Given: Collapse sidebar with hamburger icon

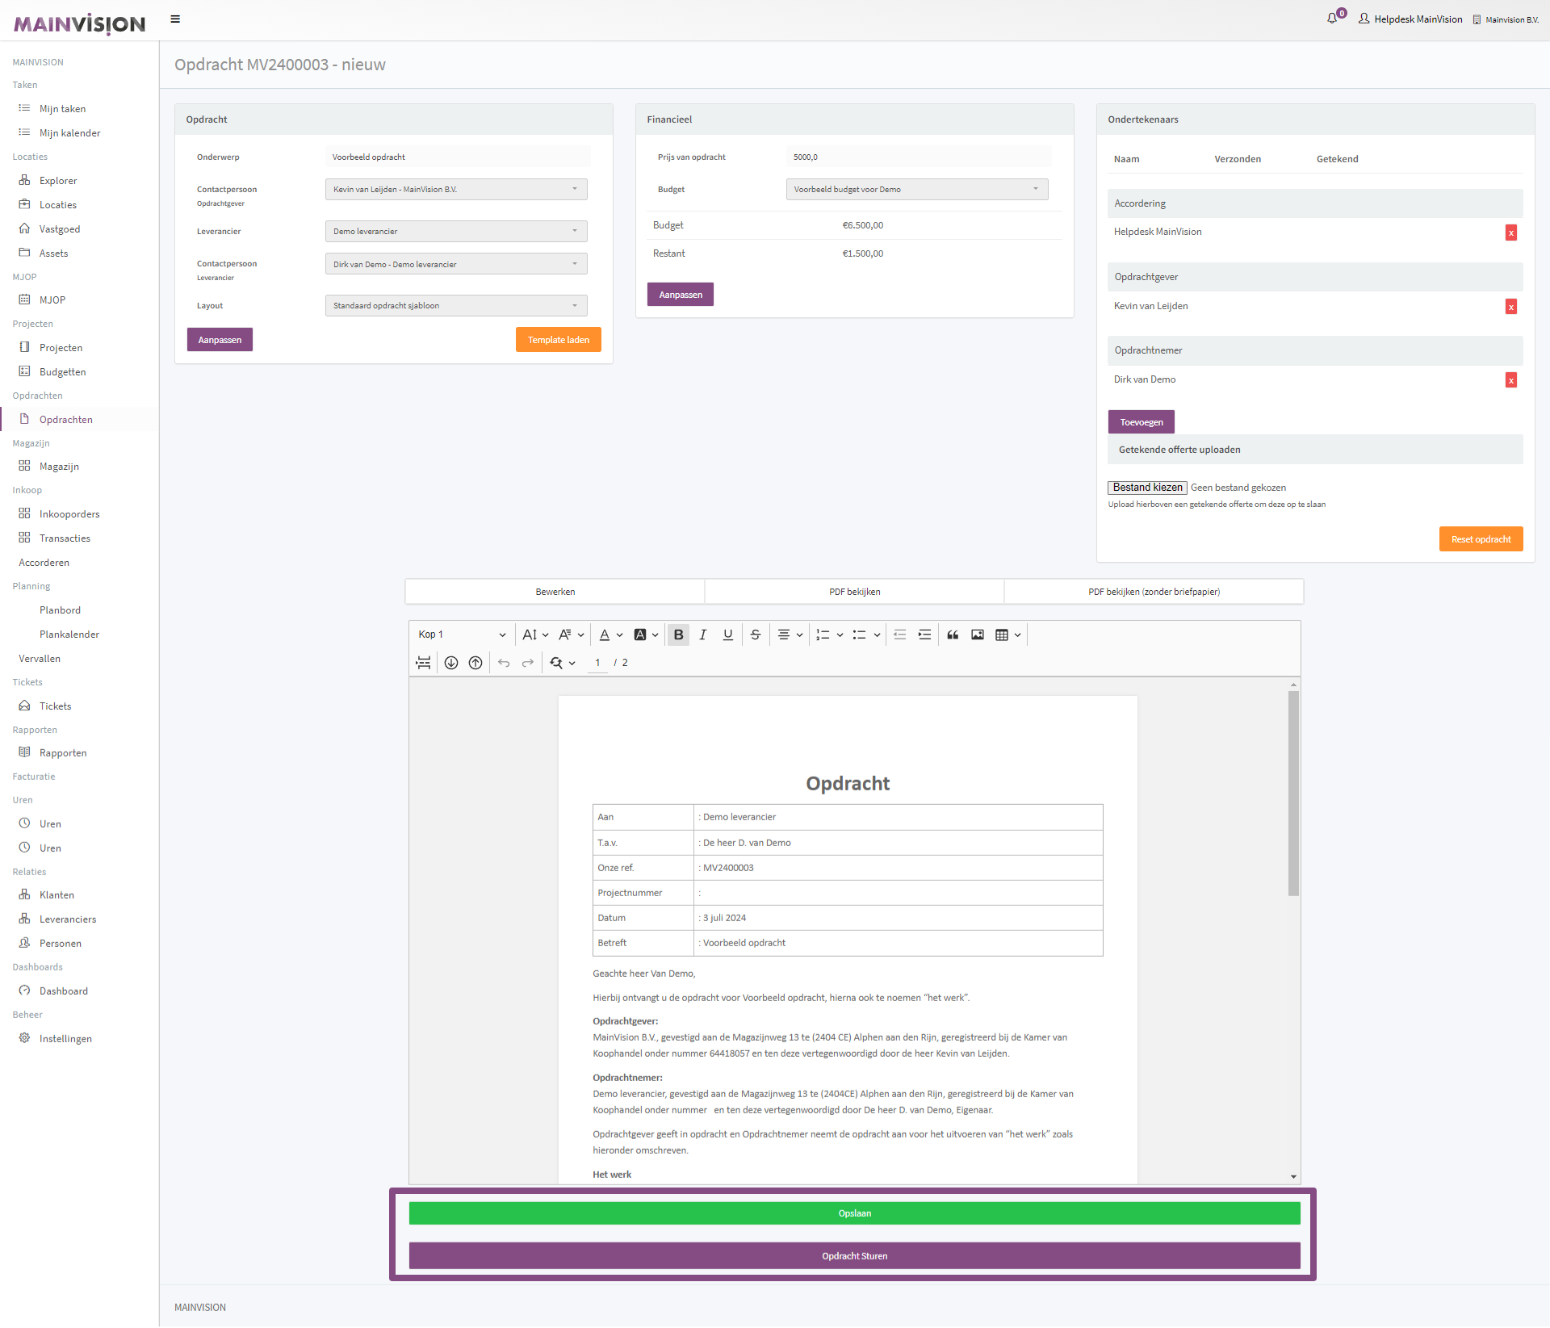Looking at the screenshot, I should (x=175, y=19).
